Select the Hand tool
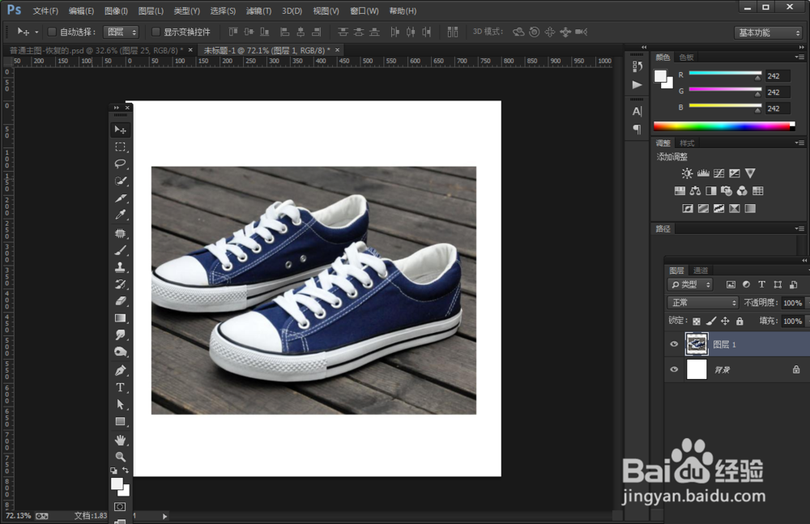 click(x=120, y=440)
